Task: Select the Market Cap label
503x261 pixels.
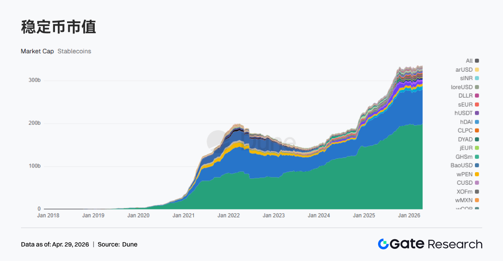Action: tap(37, 51)
